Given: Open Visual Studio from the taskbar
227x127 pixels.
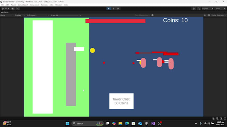Looking at the screenshot, I should 153,123.
